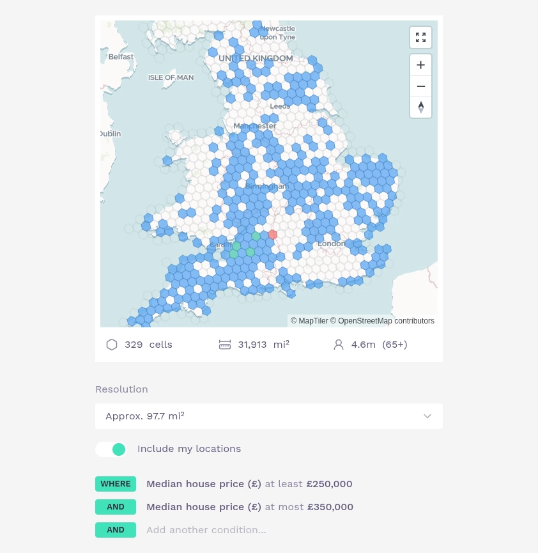Click the area ruler icon

[x=225, y=345]
